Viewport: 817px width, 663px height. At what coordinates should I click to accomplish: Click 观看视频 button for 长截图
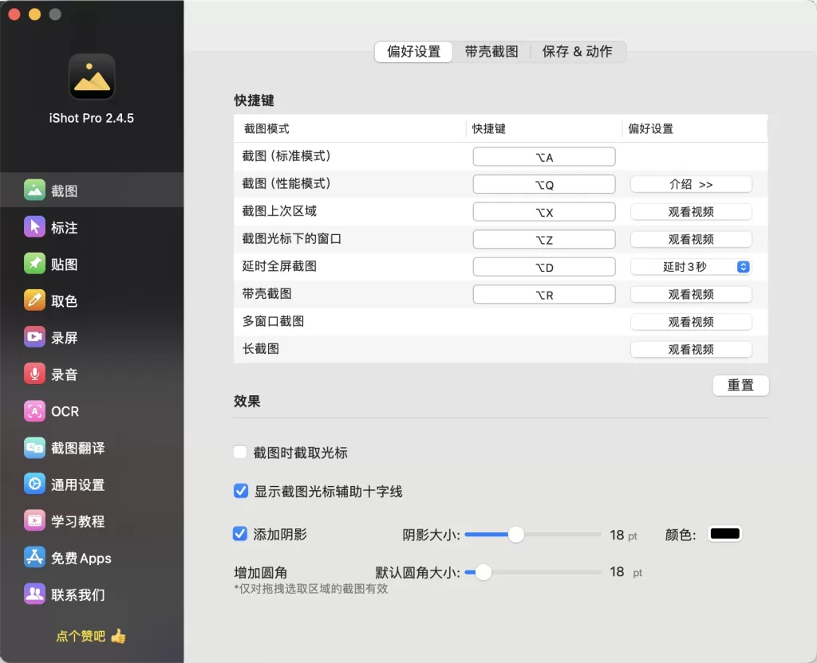point(691,349)
